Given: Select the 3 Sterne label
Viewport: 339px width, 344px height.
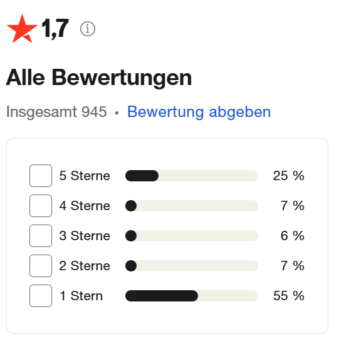Looking at the screenshot, I should (85, 236).
